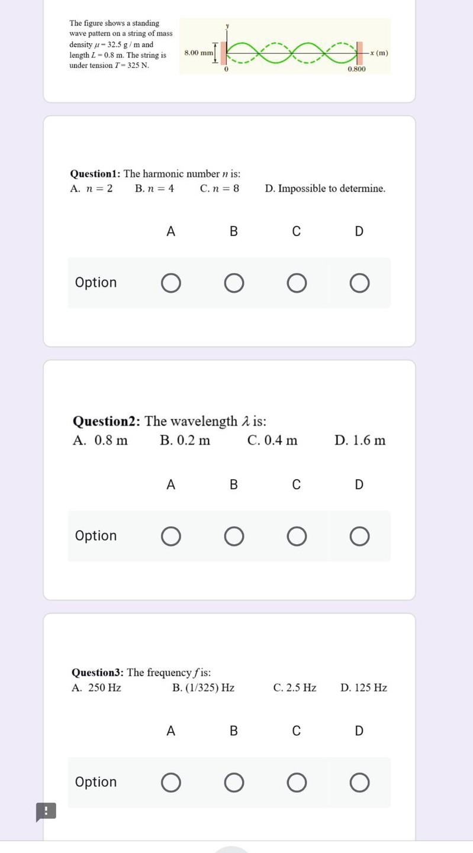The width and height of the screenshot is (473, 853).
Task: Pick option C for Question3 frequency
Action: [297, 783]
